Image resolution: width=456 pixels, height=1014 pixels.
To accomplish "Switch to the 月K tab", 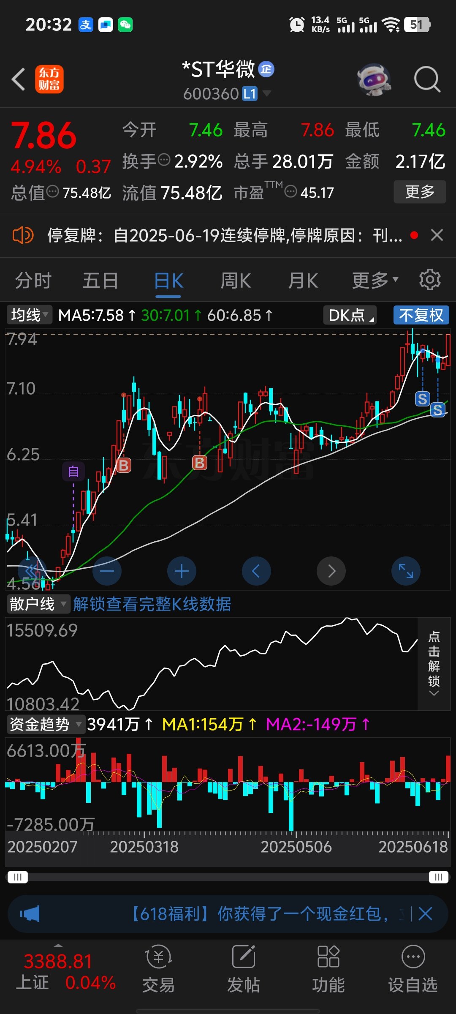I will click(303, 280).
